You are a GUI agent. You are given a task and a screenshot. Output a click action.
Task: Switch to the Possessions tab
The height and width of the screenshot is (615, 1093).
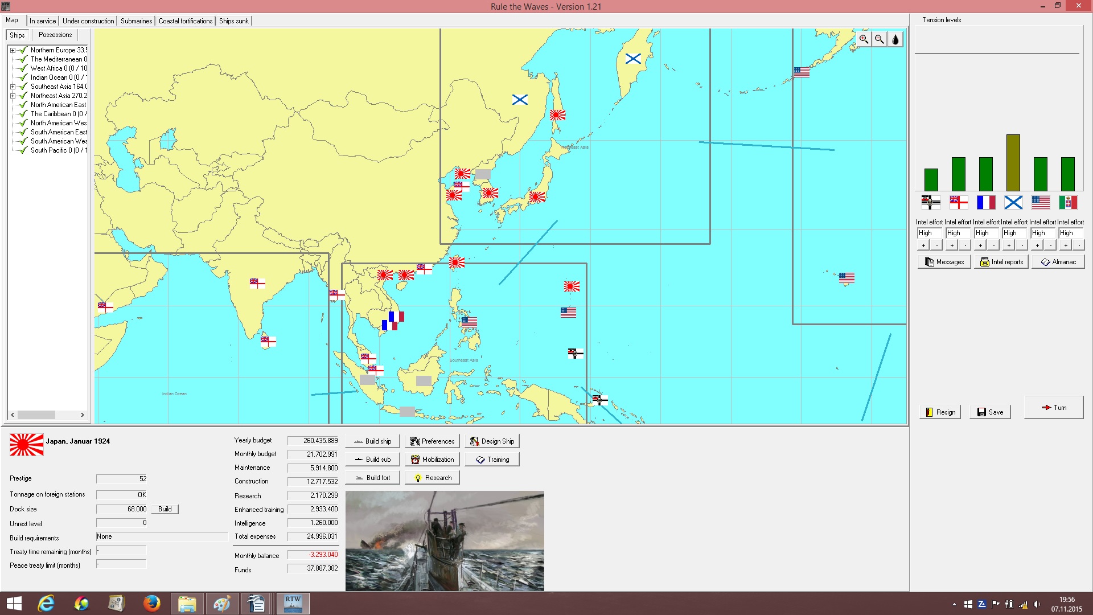(x=55, y=35)
